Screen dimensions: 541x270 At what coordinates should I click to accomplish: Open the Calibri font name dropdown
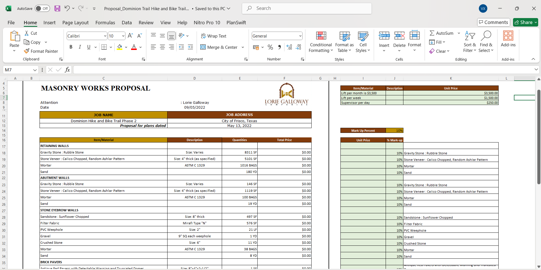coord(105,36)
